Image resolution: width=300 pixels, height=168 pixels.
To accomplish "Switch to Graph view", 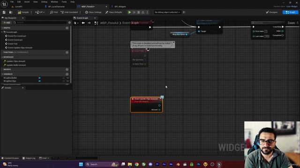I will pos(290,12).
